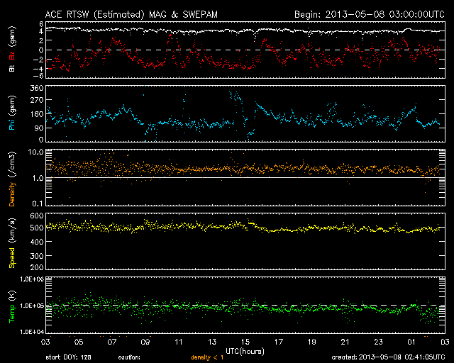Click the start DOY text at bottom left

[x=69, y=357]
